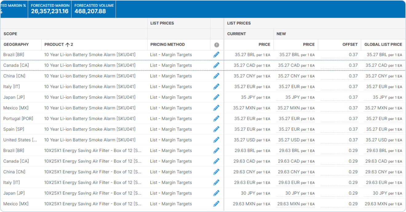Click the GLOBAL LIST PRICE column header
Screen dimensions: 406x212
[x=383, y=45]
